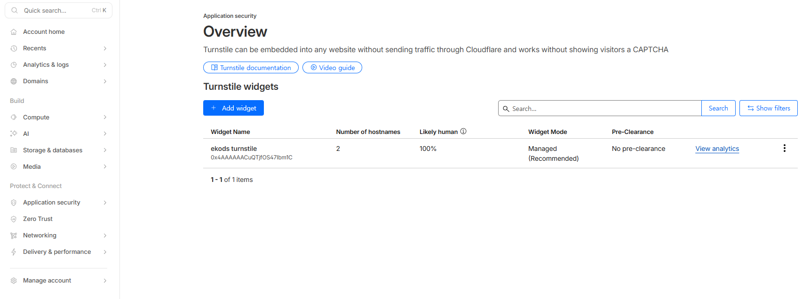This screenshot has width=810, height=299.
Task: Click the ekods turnstile widget name
Action: point(234,149)
